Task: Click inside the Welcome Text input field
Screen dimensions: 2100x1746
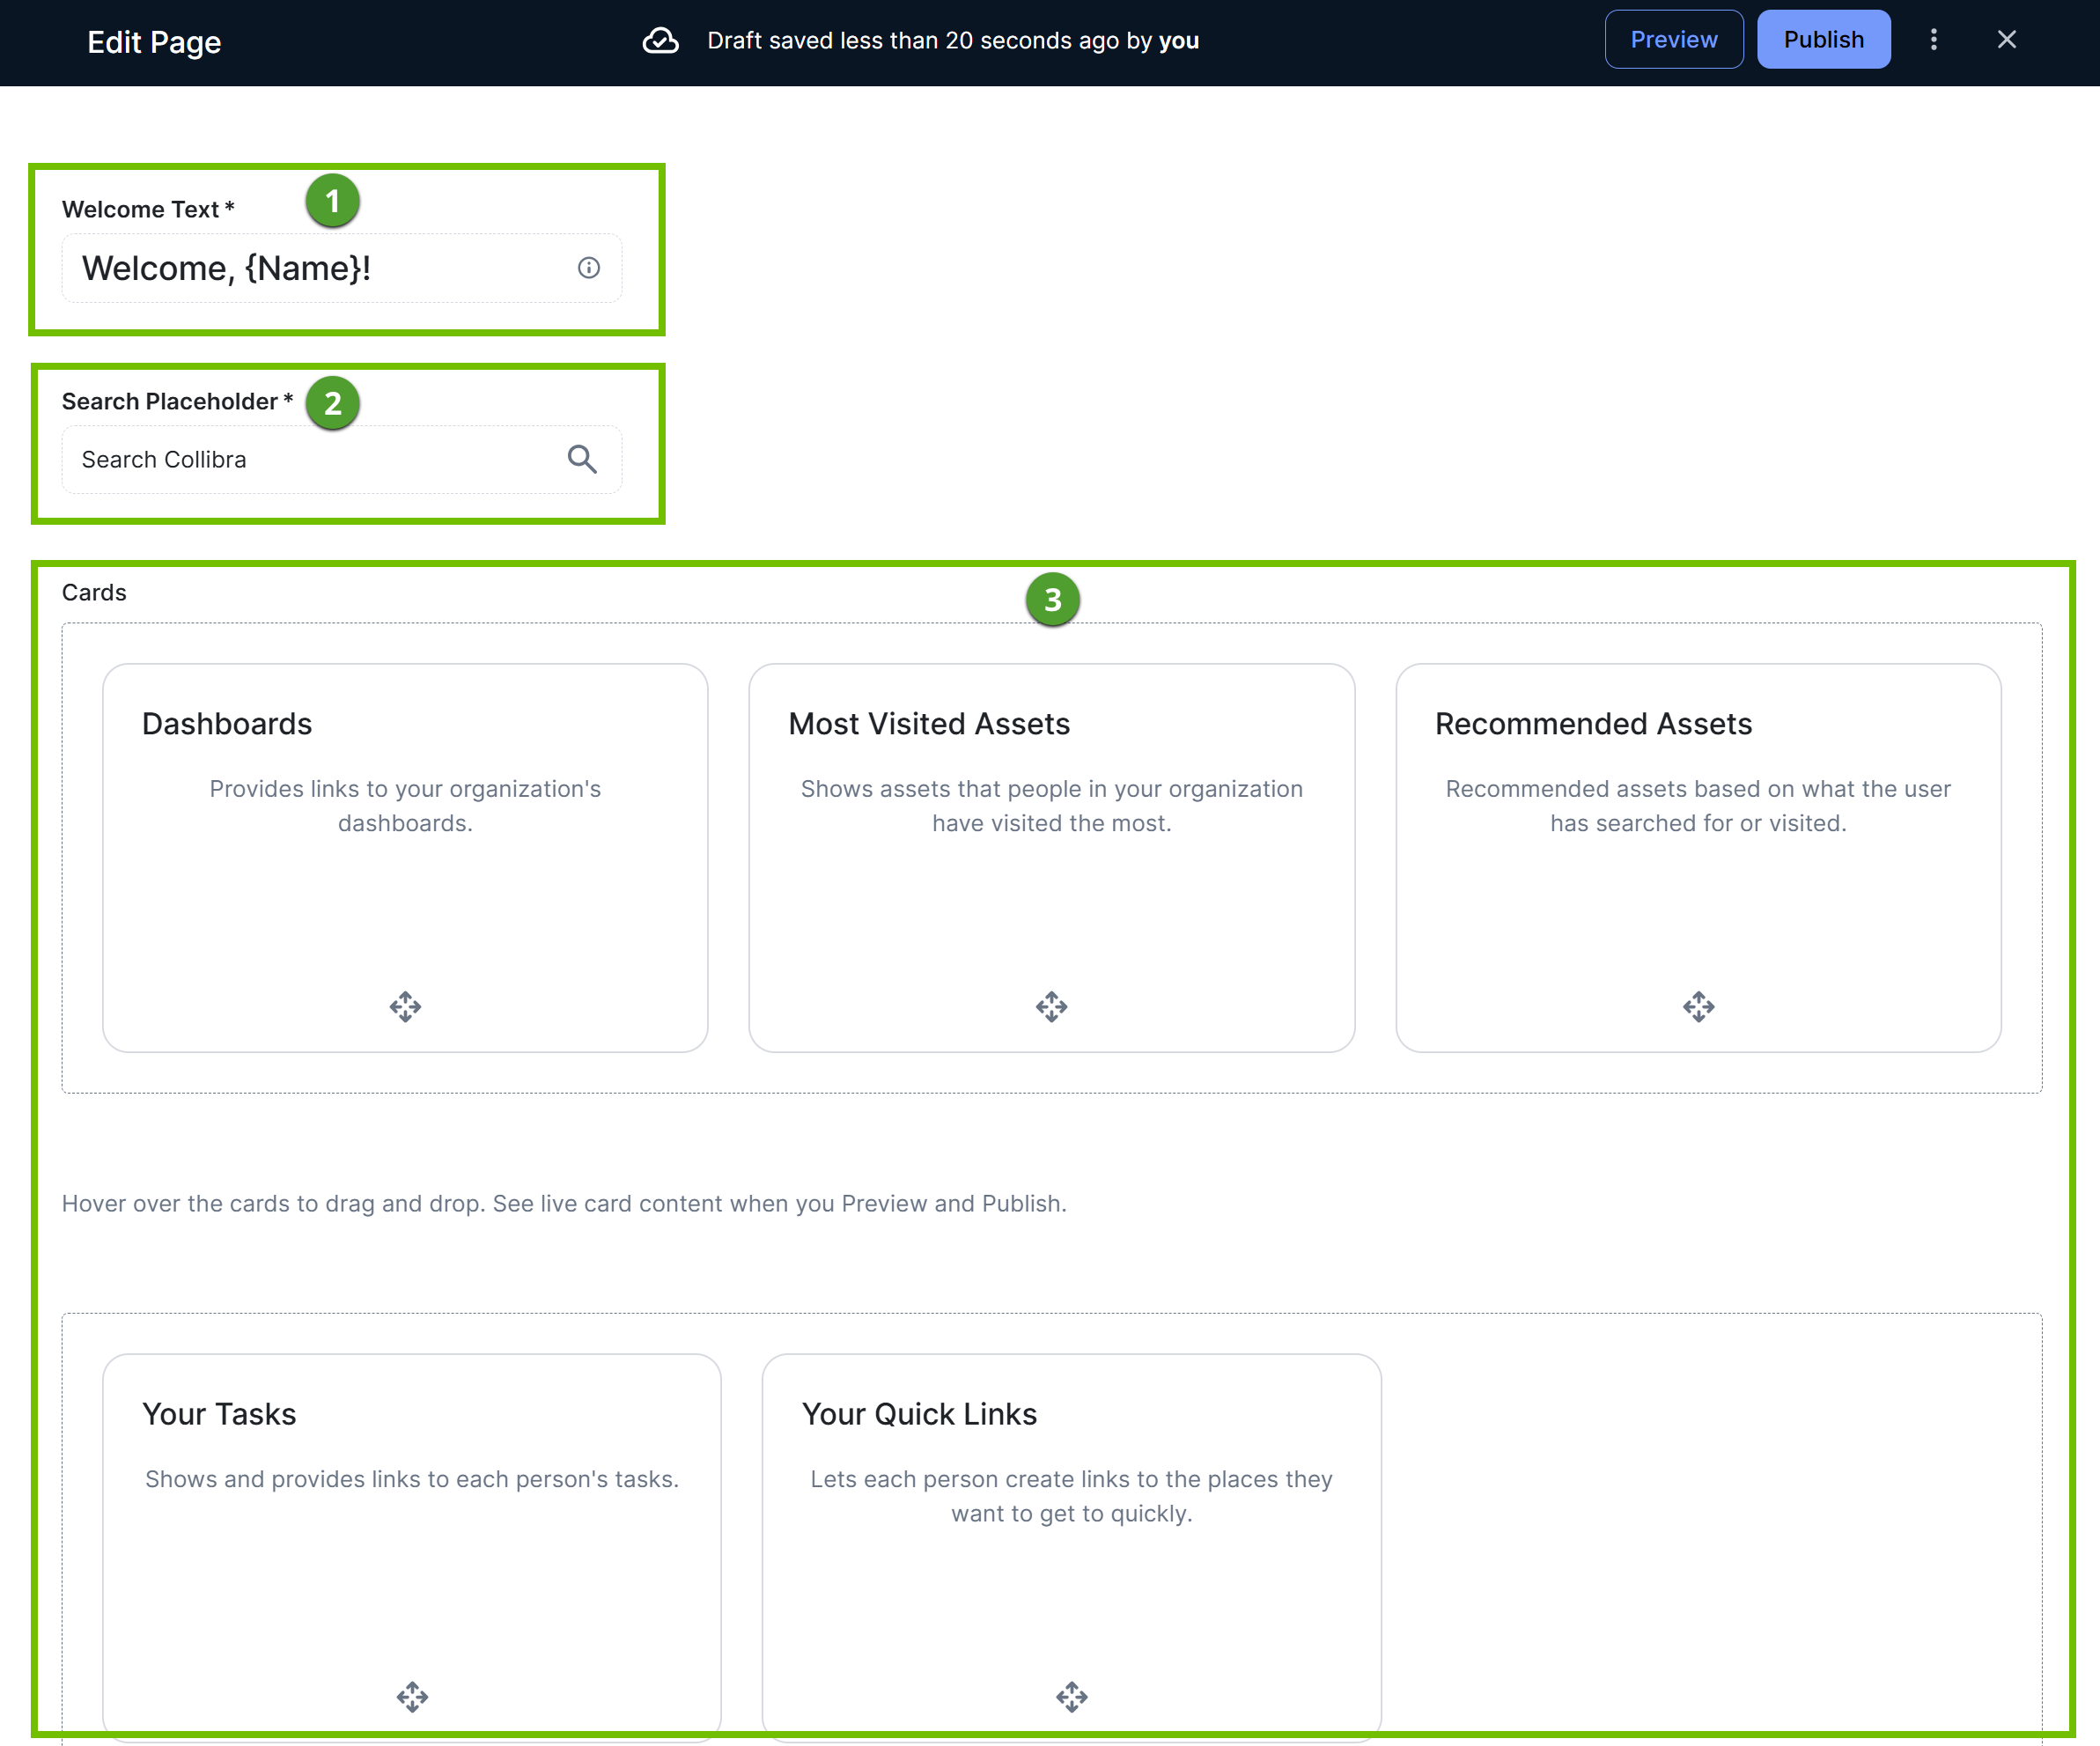Action: [300, 267]
